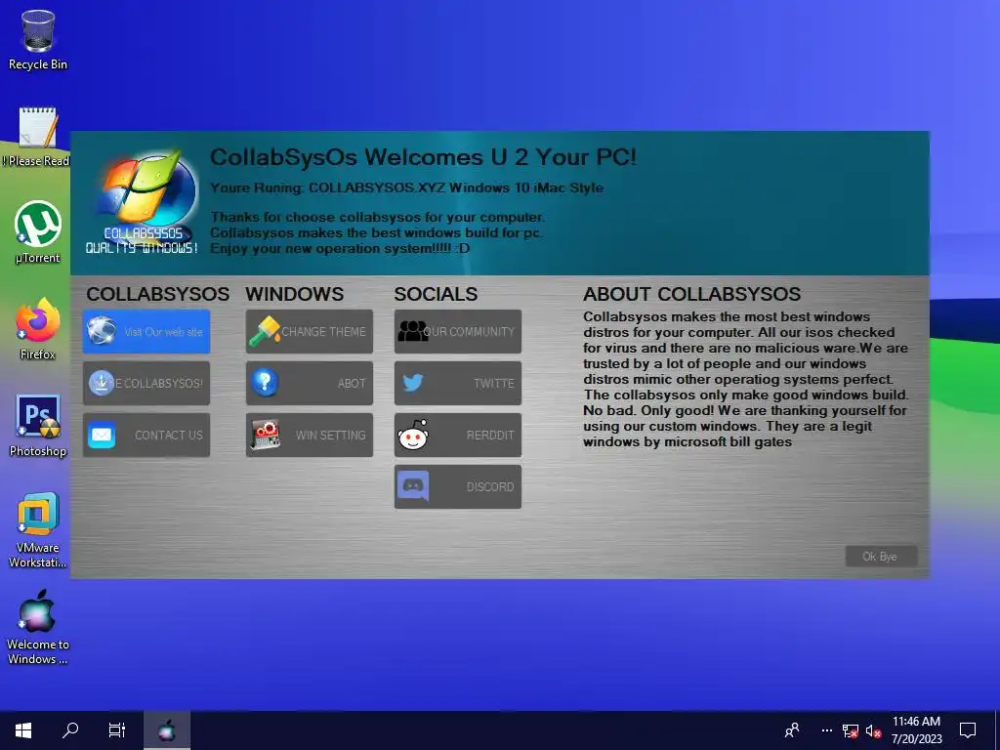Launch the Firefox desktop shortcut
Screen dimensions: 1000x750
[x=38, y=329]
